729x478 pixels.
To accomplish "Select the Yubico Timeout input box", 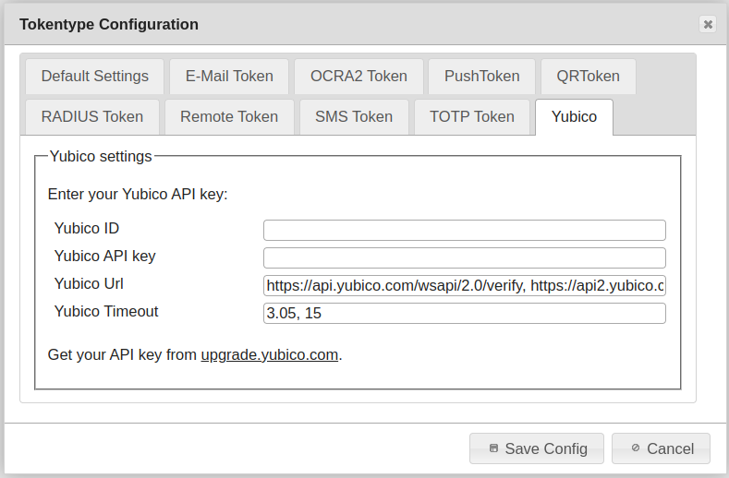I will point(464,314).
